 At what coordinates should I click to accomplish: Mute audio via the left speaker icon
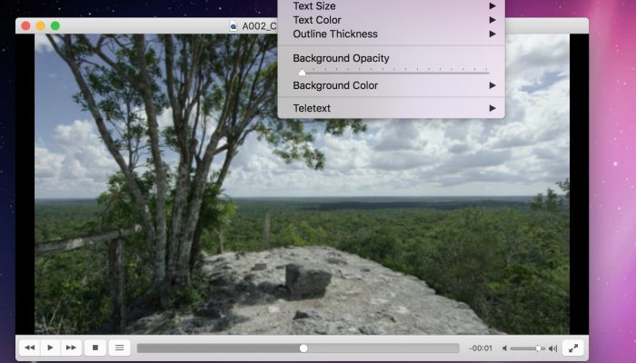[x=504, y=348]
